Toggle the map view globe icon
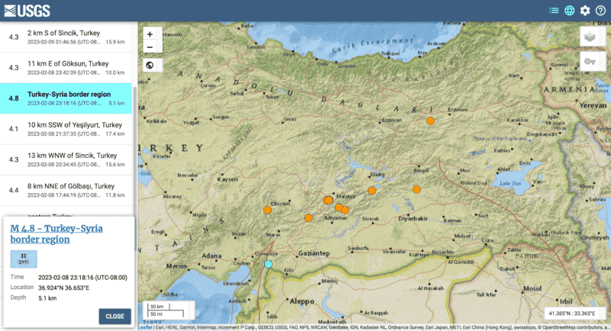611x331 pixels. [x=569, y=11]
